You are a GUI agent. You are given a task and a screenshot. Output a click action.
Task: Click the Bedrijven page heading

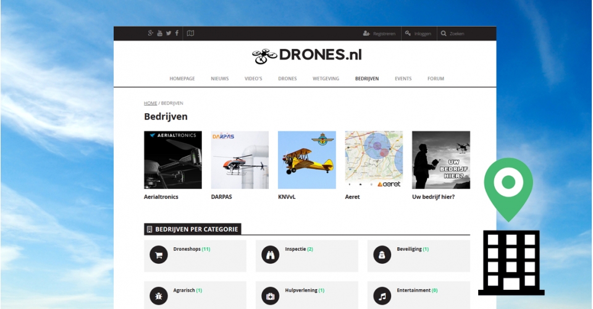[x=166, y=116]
